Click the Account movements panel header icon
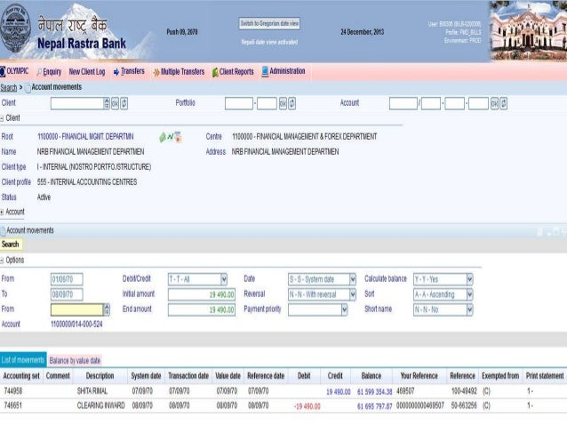The image size is (567, 426). tap(3, 231)
